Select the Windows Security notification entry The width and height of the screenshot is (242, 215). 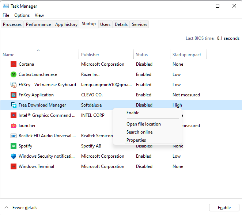click(x=46, y=156)
